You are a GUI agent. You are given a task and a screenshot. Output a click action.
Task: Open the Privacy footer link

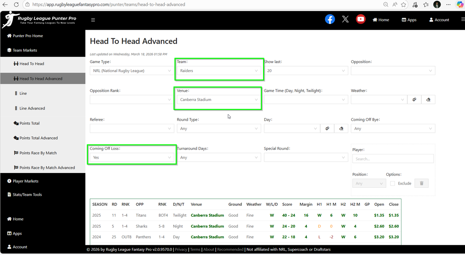click(181, 250)
